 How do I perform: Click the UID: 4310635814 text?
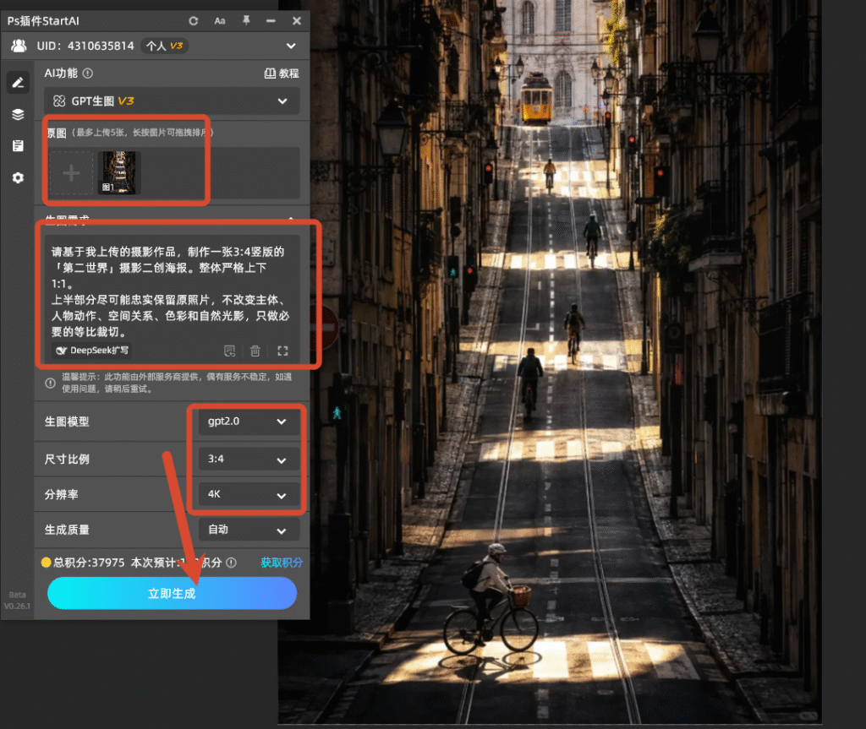(85, 46)
